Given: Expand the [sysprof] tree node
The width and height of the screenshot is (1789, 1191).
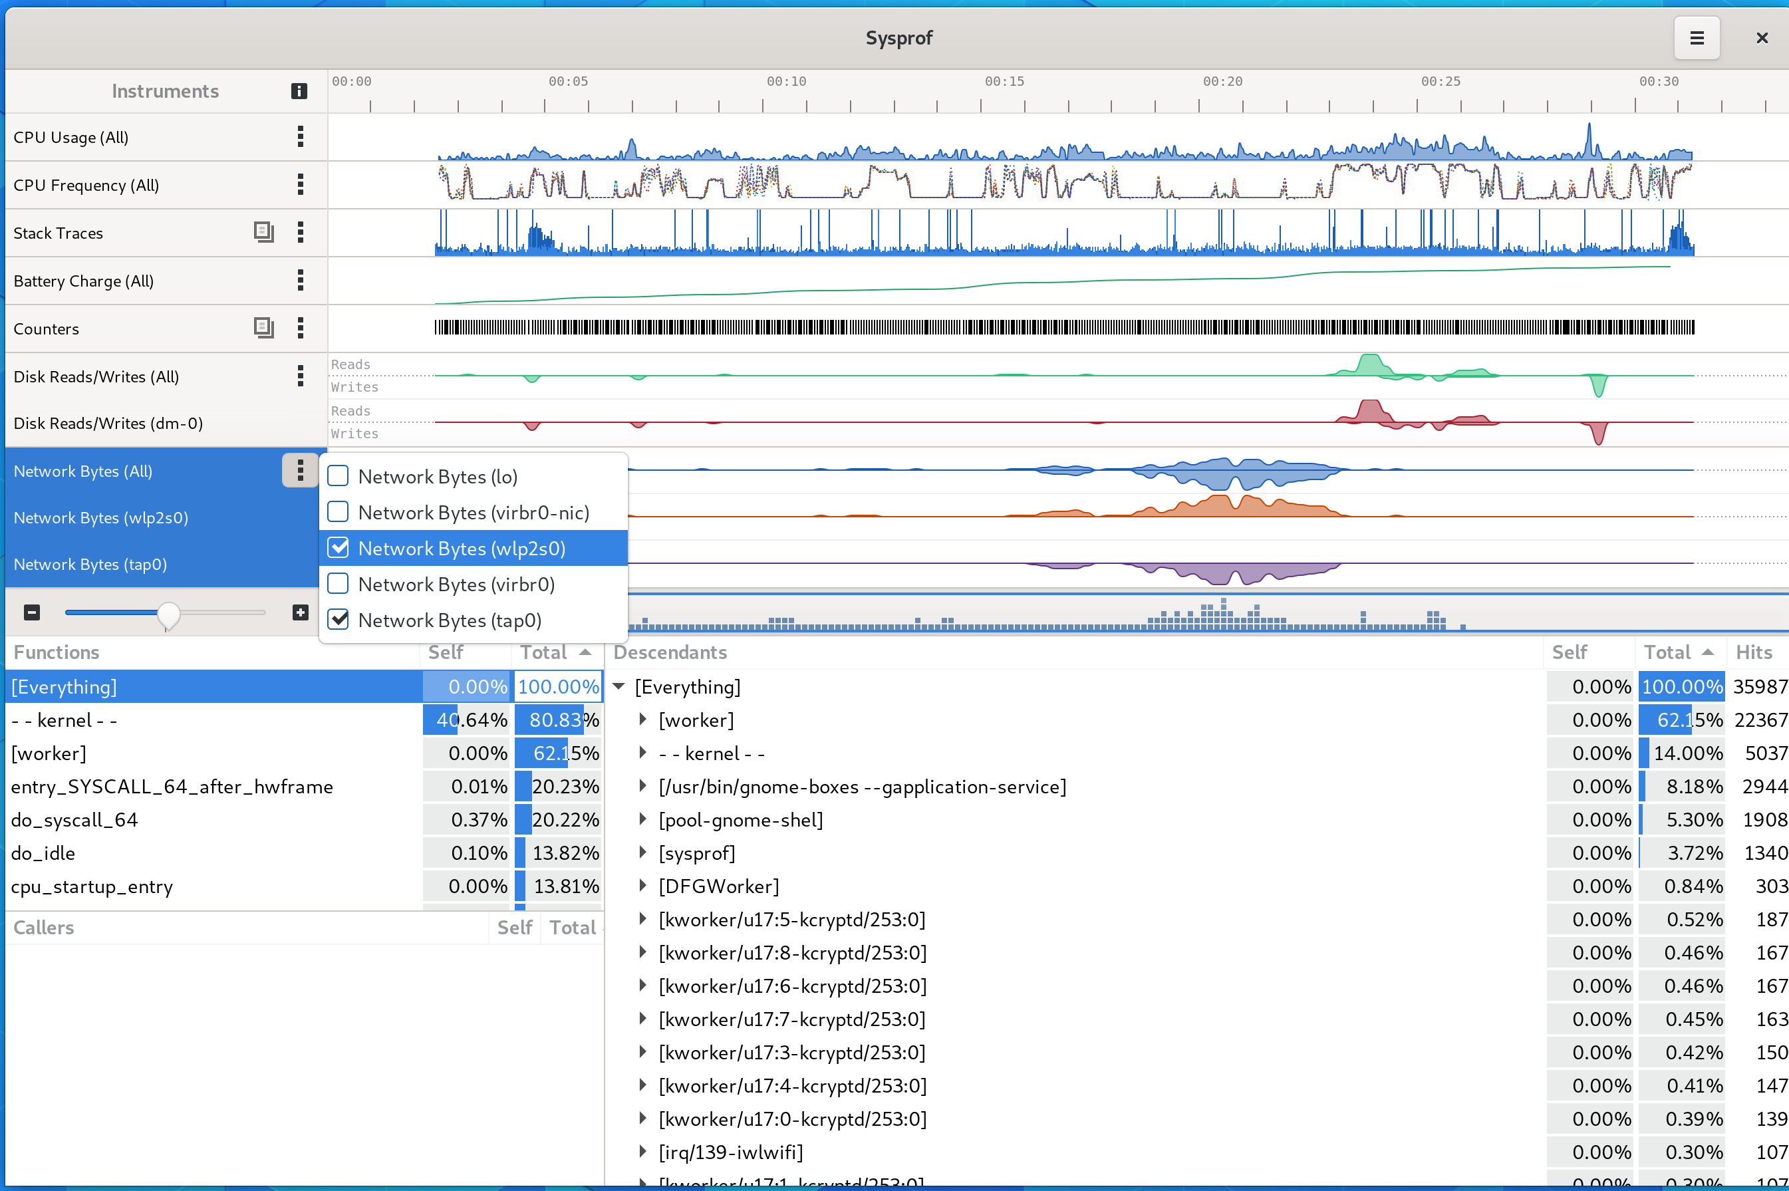Looking at the screenshot, I should pyautogui.click(x=642, y=853).
